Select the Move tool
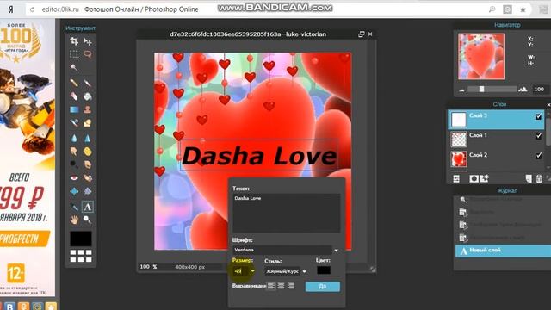 coord(88,41)
